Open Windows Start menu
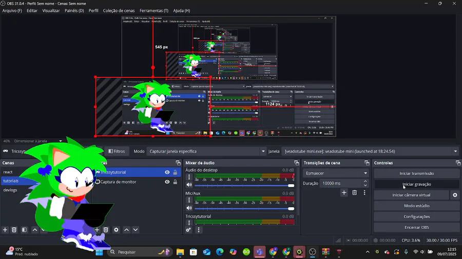The image size is (462, 259). point(99,252)
